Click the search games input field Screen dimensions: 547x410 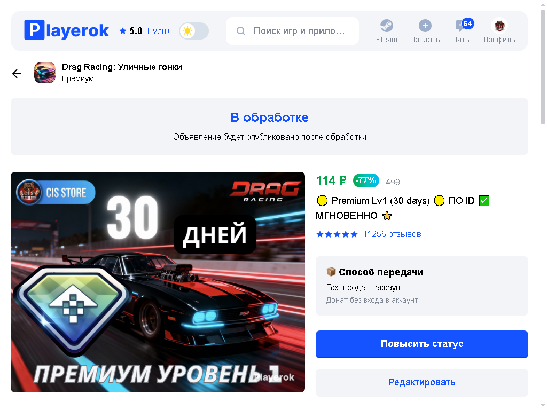click(292, 31)
